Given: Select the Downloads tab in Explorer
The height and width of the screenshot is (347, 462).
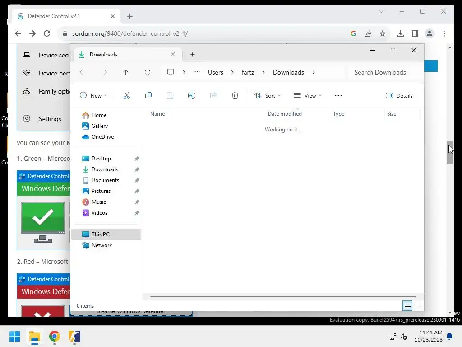Looking at the screenshot, I should pos(127,54).
